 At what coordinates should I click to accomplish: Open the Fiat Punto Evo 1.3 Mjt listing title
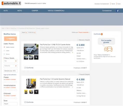tap(55, 45)
